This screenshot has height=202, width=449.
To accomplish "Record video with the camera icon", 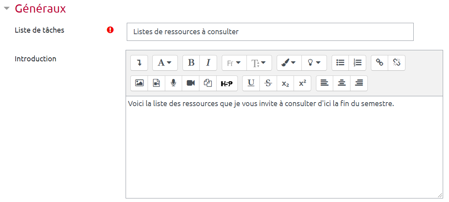I will [191, 83].
